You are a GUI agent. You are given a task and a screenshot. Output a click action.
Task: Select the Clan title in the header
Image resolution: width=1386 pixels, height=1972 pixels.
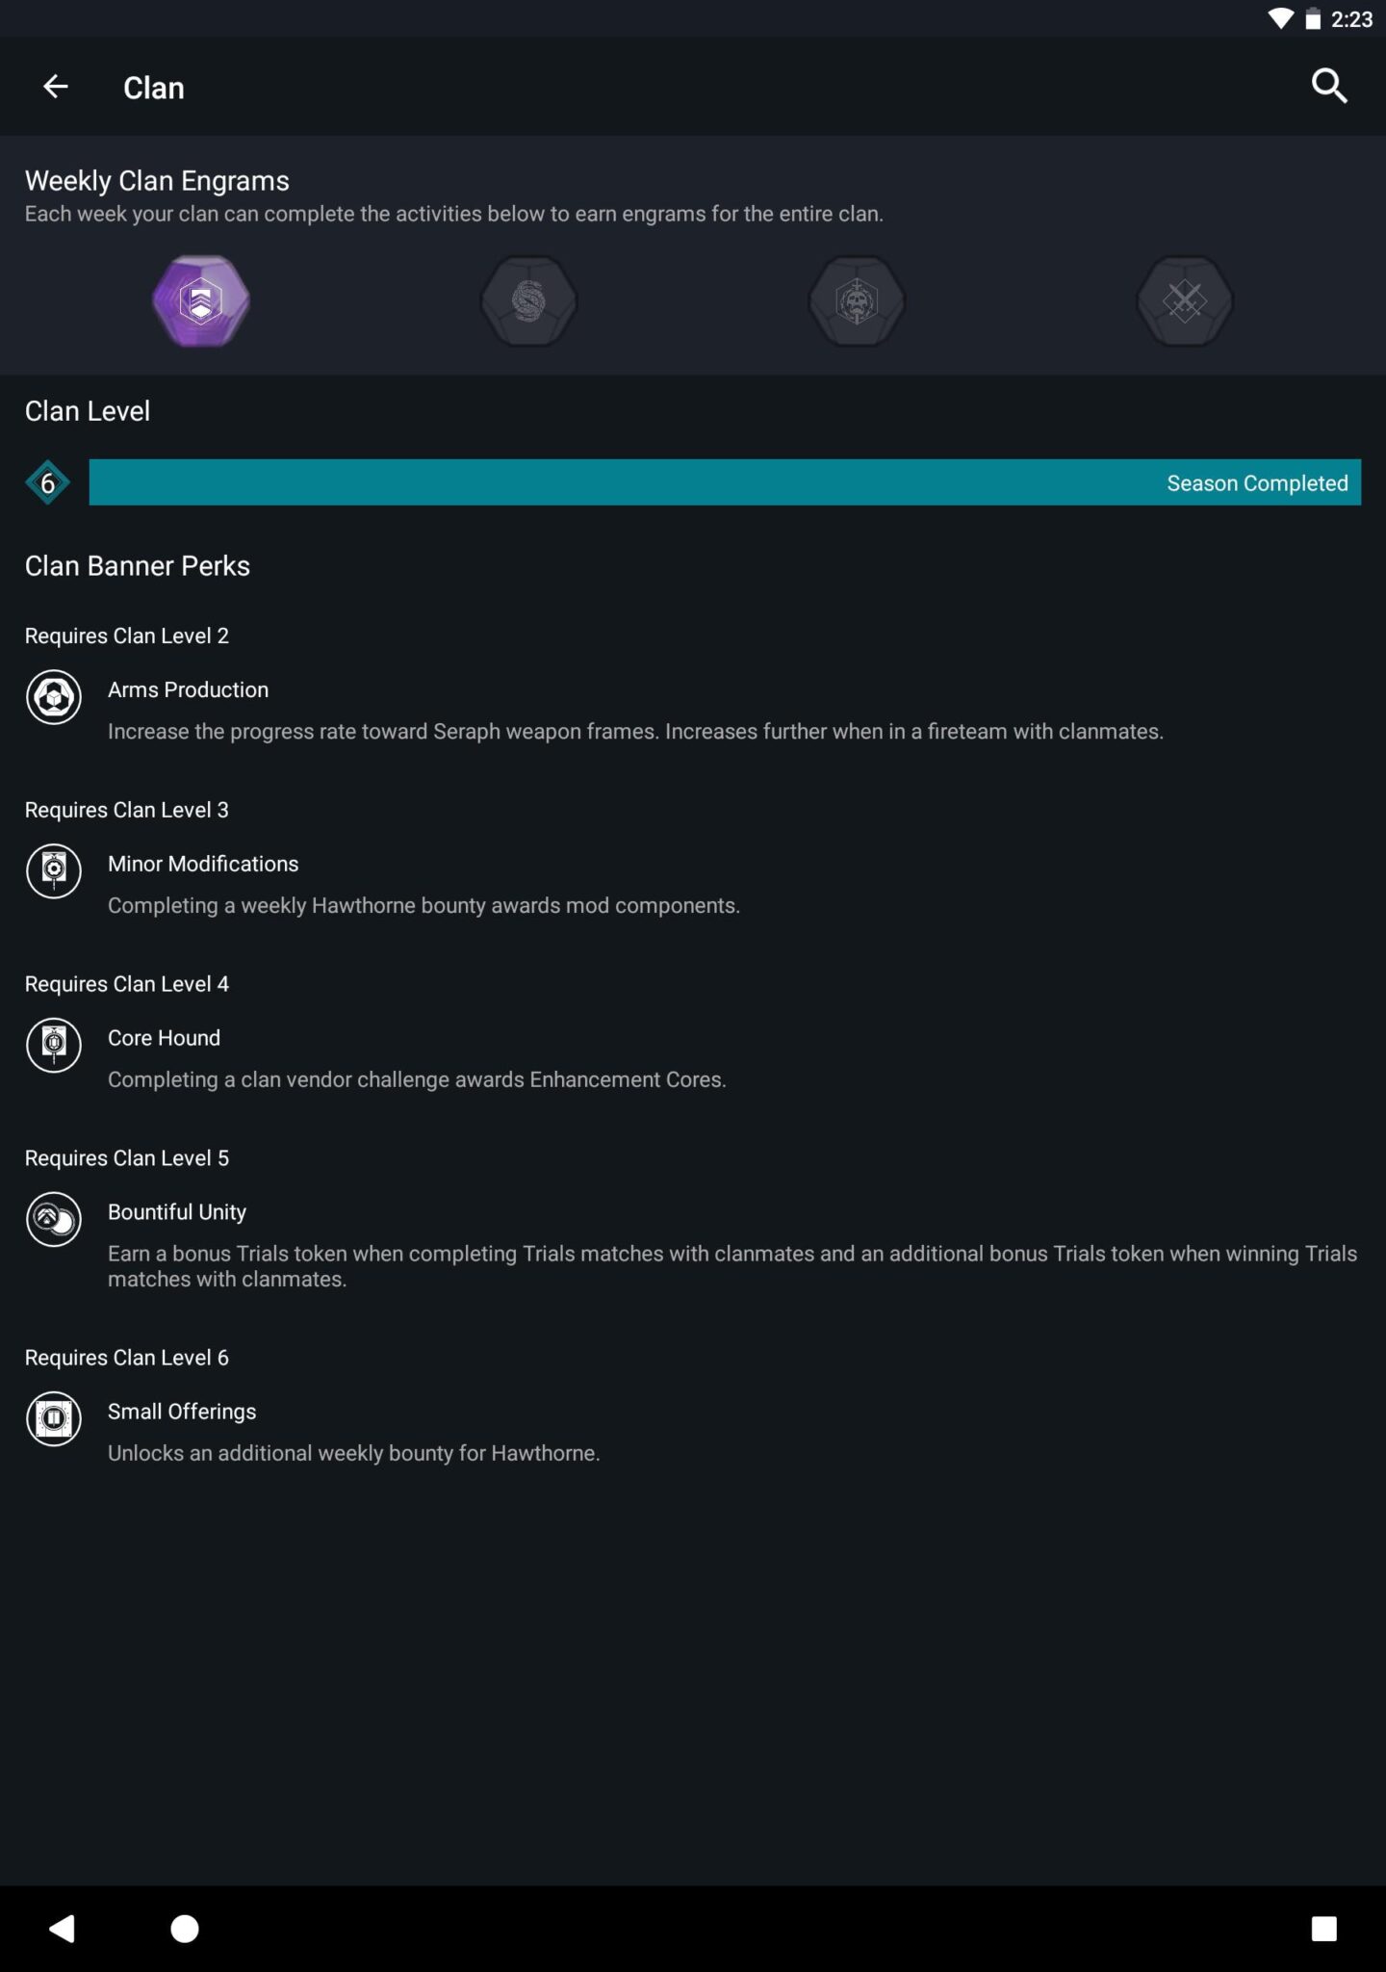pos(153,86)
